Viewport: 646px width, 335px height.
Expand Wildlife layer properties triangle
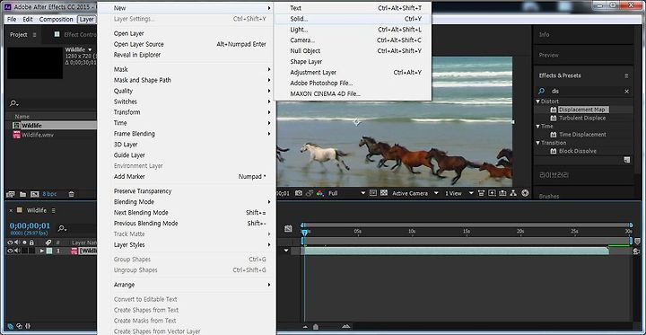pos(41,251)
